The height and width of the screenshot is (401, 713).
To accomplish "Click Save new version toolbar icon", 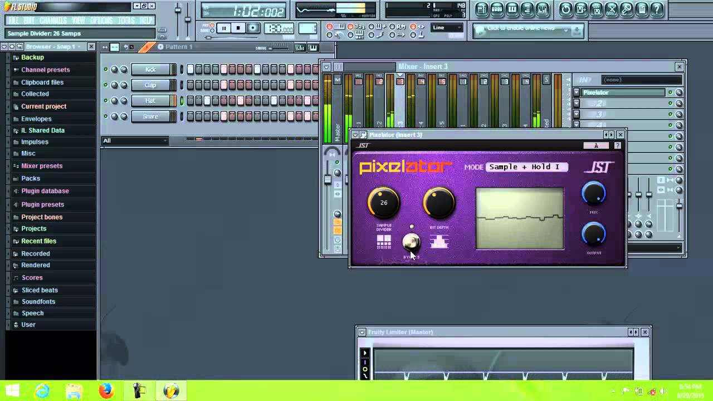I will pos(581,9).
